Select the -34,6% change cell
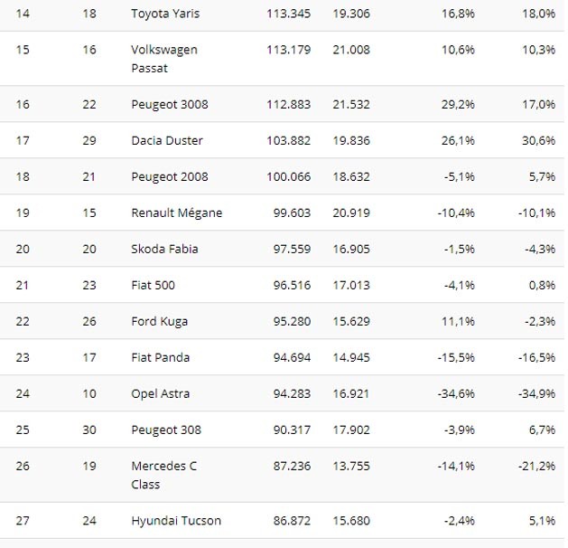568x548 pixels. point(454,393)
